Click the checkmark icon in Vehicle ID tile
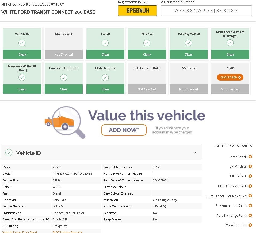This screenshot has height=233, width=256. (22, 43)
